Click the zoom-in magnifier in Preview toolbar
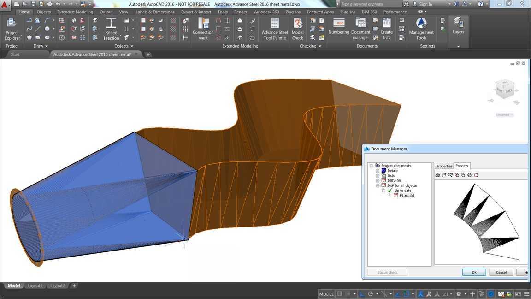Image resolution: width=531 pixels, height=299 pixels. pos(457,175)
